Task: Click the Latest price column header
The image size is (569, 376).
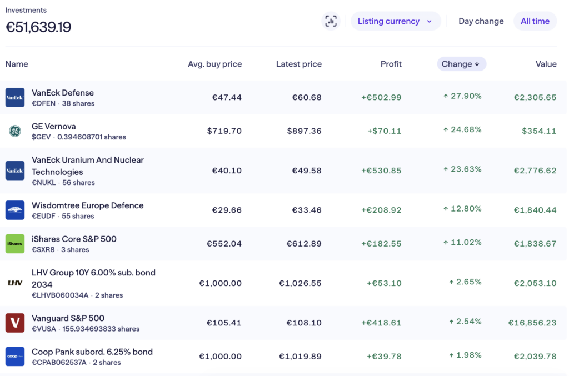Action: click(x=298, y=64)
